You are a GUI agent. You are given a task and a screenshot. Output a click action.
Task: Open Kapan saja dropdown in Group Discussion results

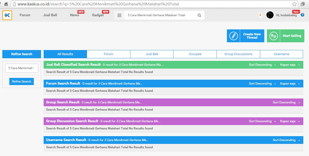tap(290, 121)
